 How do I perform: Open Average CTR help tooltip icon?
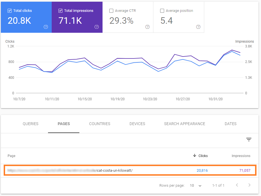pyautogui.click(x=147, y=27)
